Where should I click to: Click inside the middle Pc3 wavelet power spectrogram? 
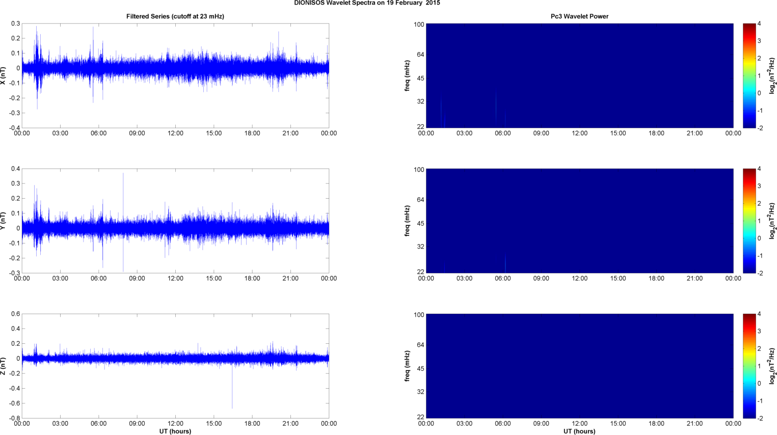pos(579,221)
